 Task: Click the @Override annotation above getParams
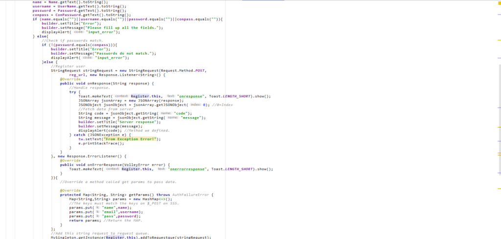coord(70,190)
